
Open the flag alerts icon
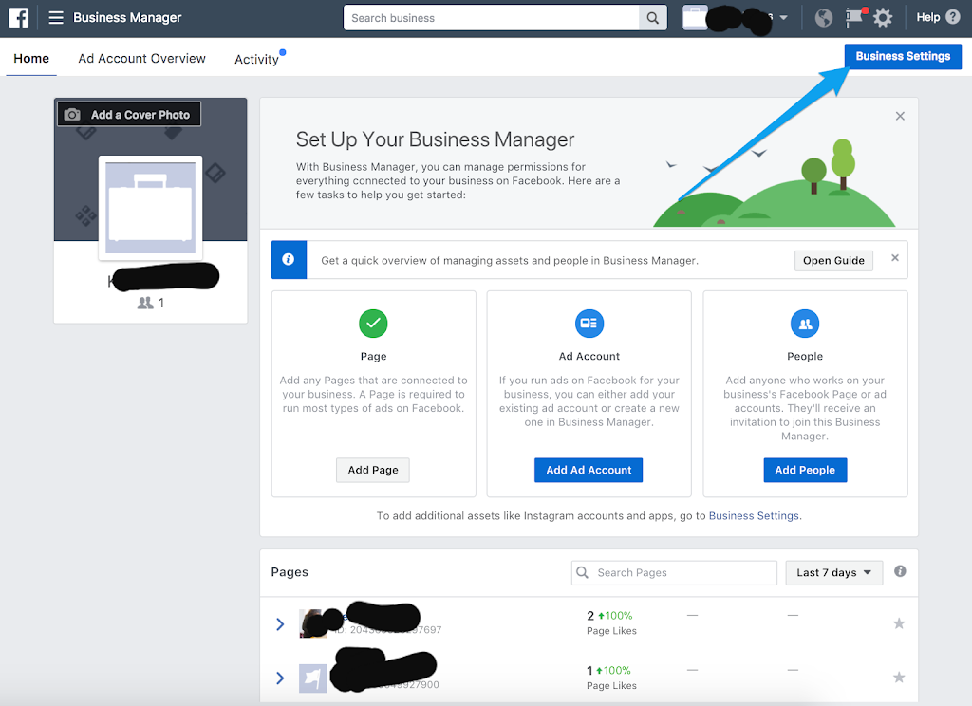point(855,17)
